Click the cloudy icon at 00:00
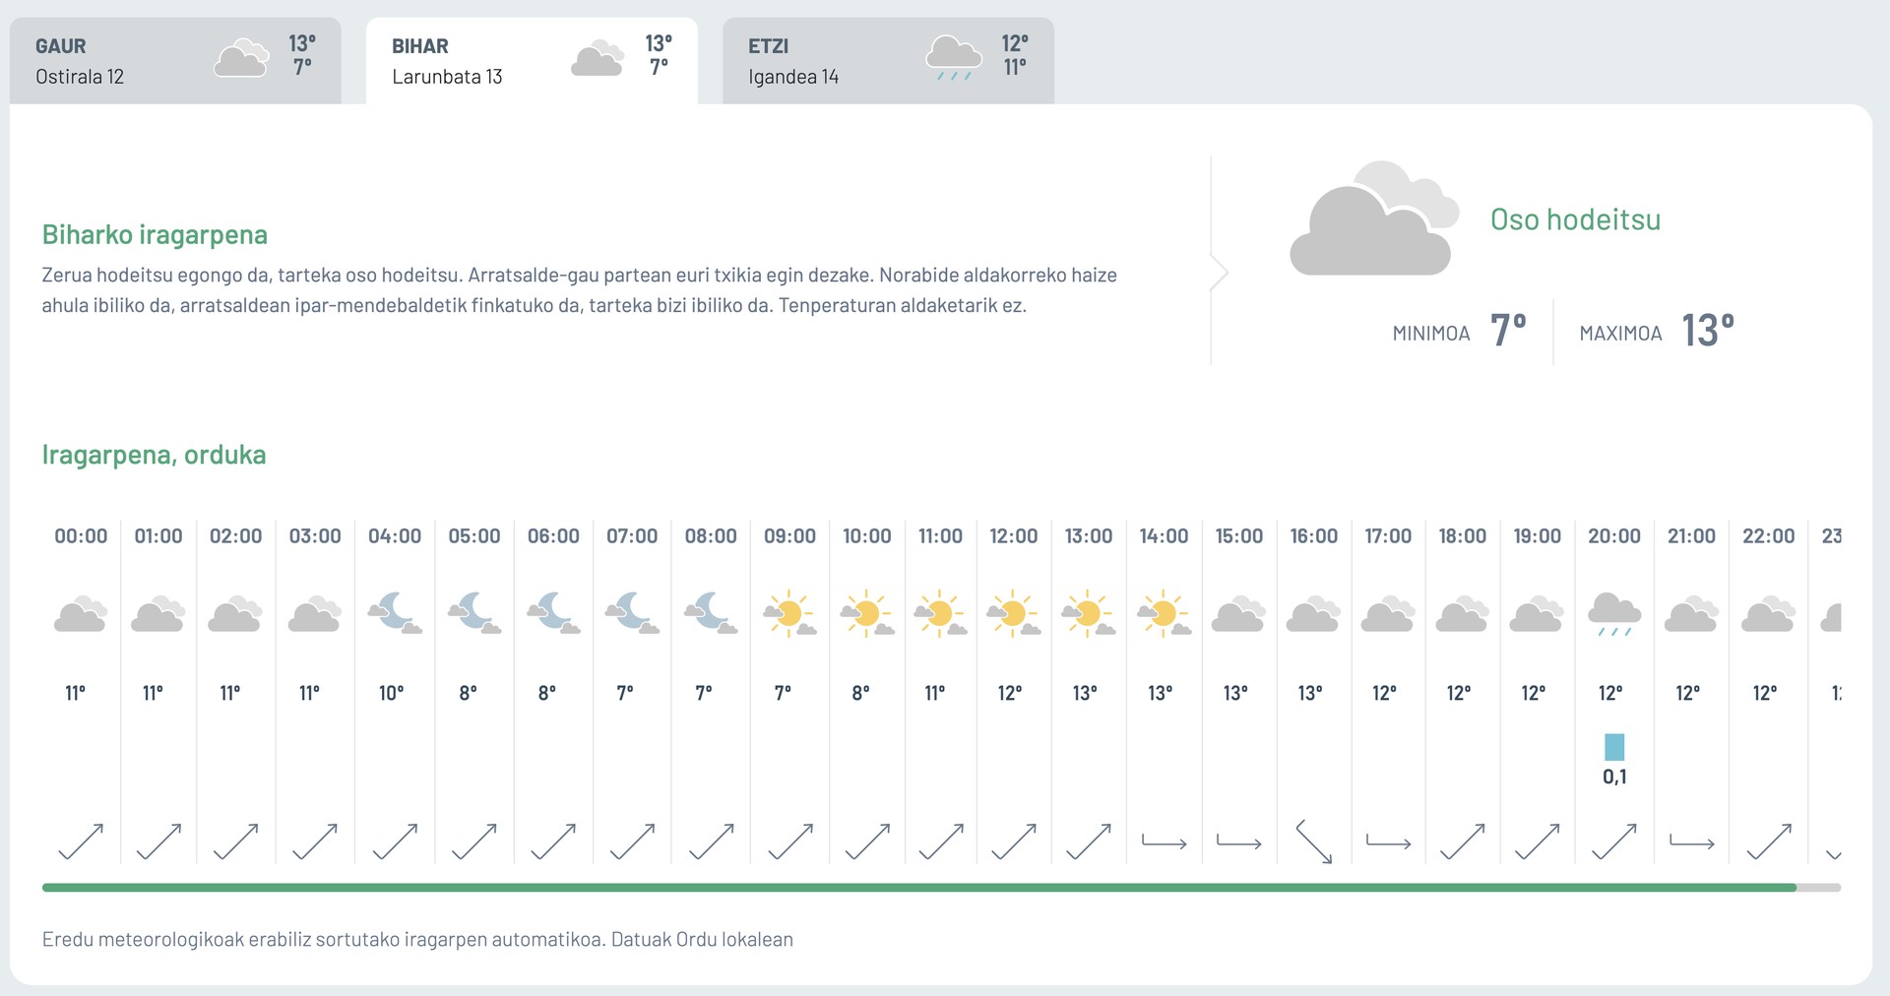The image size is (1890, 996). tap(80, 613)
